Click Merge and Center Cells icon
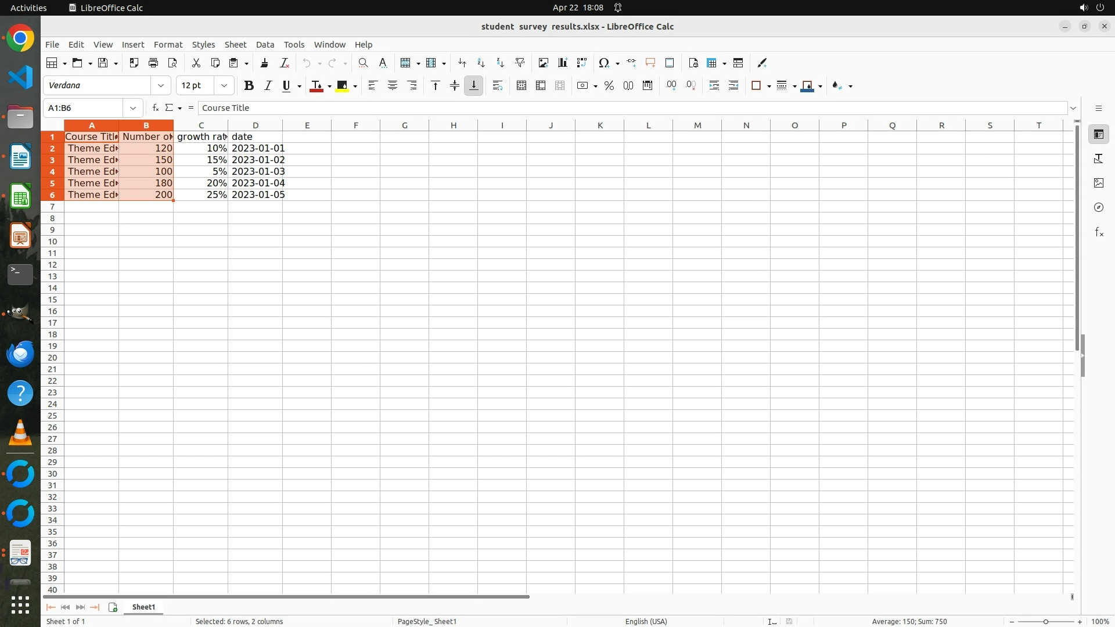Image resolution: width=1115 pixels, height=627 pixels. click(x=521, y=86)
